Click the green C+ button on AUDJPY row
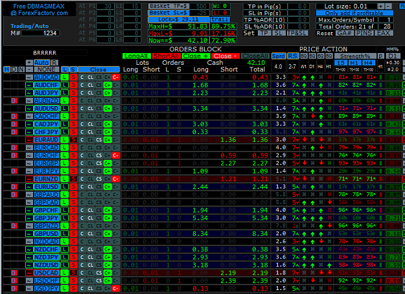This screenshot has height=294, width=405. pyautogui.click(x=107, y=93)
